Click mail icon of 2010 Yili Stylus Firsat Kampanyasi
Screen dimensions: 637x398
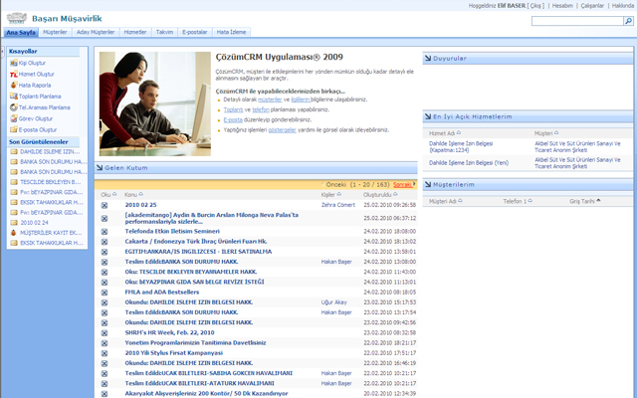point(105,353)
